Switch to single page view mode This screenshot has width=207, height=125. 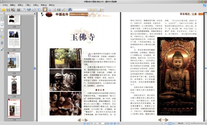pos(163,123)
